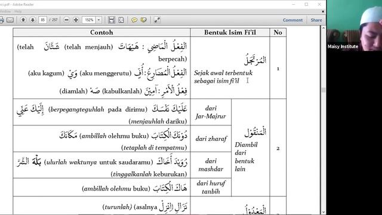
Task: Send the PDF via the email icon
Action: tap(10, 20)
